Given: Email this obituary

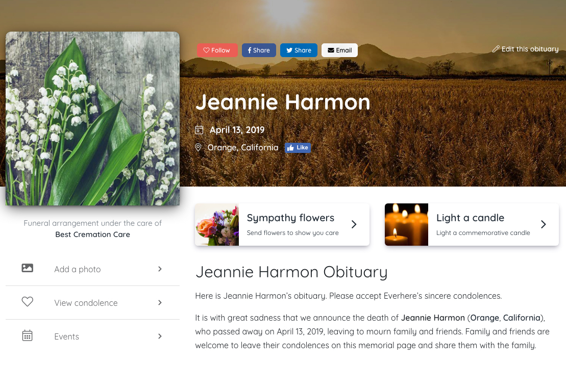Looking at the screenshot, I should [x=340, y=50].
